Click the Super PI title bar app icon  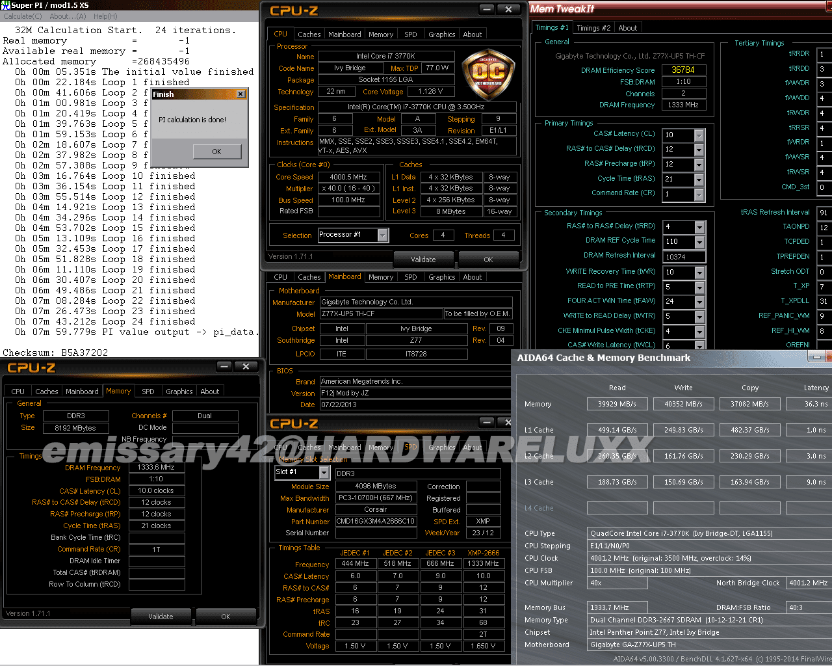pyautogui.click(x=5, y=5)
